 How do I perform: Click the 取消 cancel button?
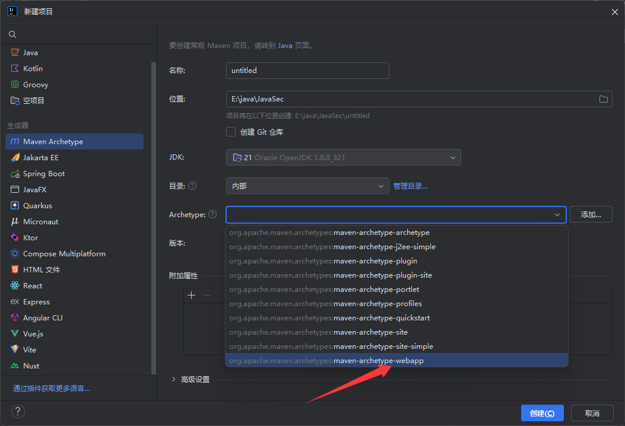(x=592, y=413)
